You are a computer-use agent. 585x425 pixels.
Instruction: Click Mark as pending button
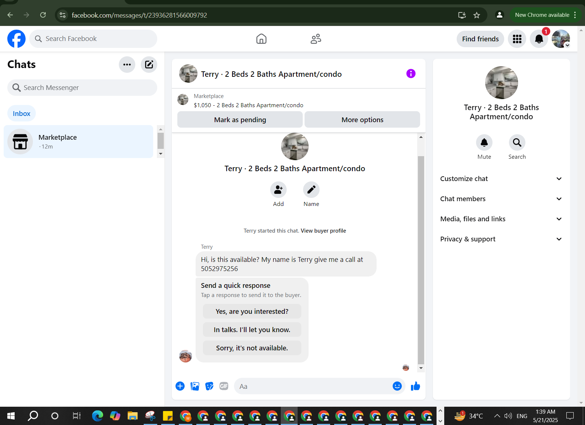point(240,120)
